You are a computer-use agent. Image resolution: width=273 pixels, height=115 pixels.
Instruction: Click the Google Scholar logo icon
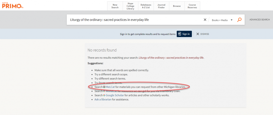(104, 95)
